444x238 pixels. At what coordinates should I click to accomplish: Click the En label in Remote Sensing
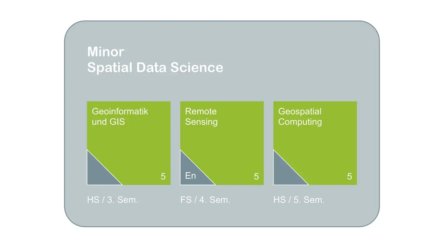click(191, 176)
